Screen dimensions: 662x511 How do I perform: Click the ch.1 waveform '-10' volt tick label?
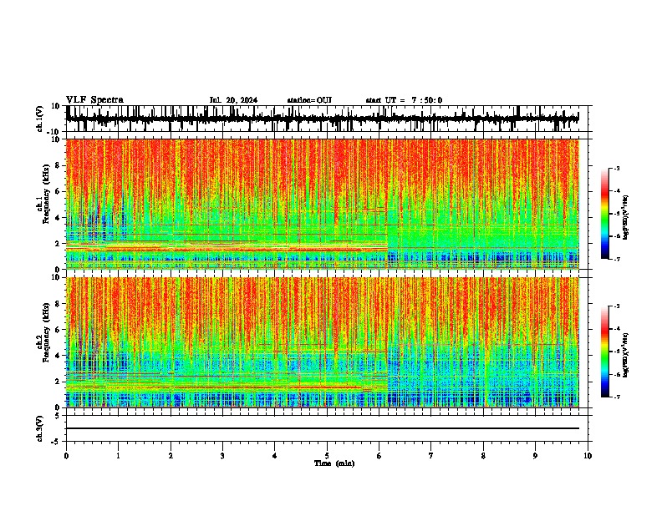point(54,132)
